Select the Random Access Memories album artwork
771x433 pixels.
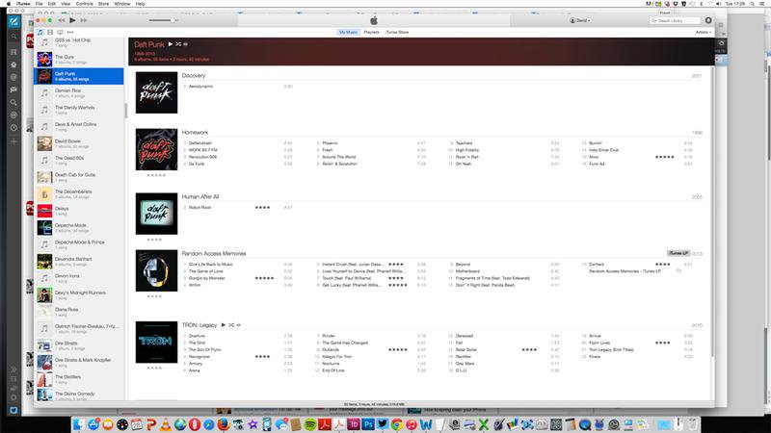156,270
